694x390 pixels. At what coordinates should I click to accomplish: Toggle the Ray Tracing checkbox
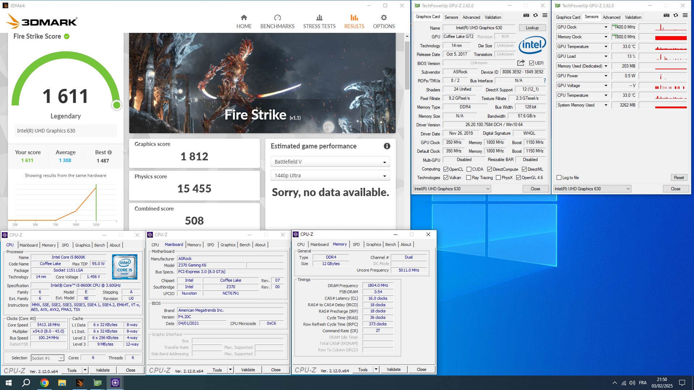(x=469, y=178)
